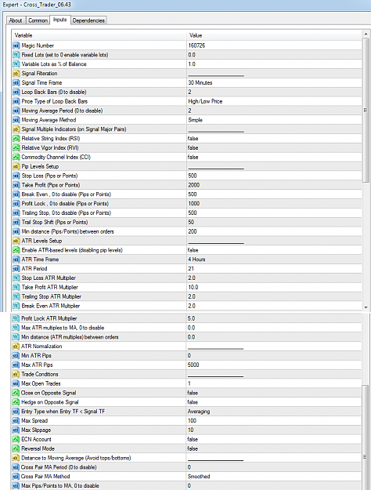Viewport: 371px width, 490px height.
Task: Click the icon beside Magic Number
Action: tap(16, 45)
